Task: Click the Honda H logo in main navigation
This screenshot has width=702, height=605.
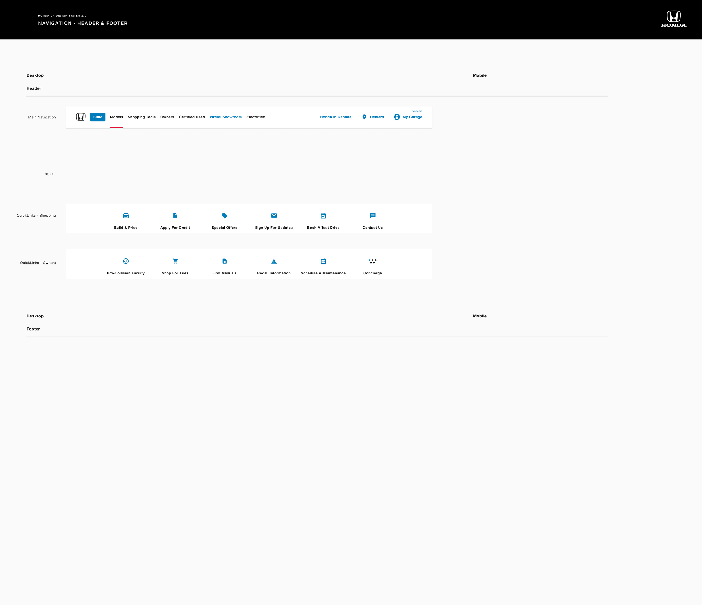Action: (x=81, y=117)
